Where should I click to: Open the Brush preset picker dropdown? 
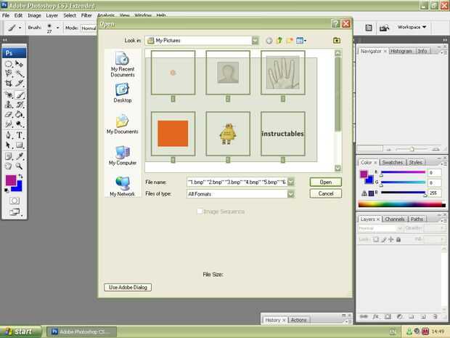pos(57,28)
